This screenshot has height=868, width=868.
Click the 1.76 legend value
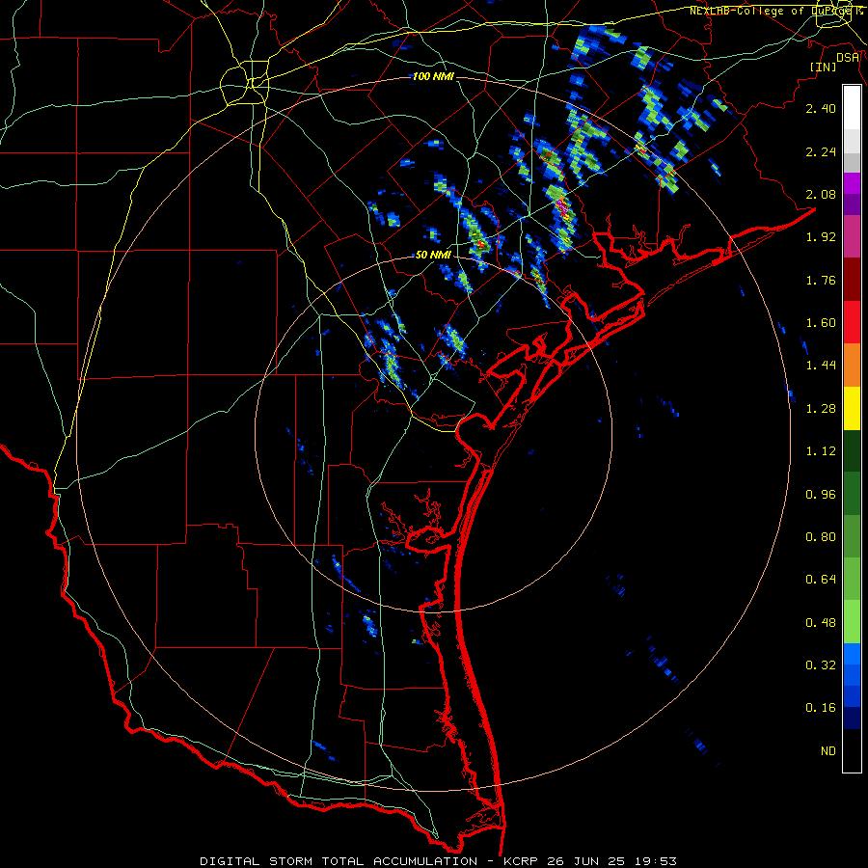[x=821, y=280]
